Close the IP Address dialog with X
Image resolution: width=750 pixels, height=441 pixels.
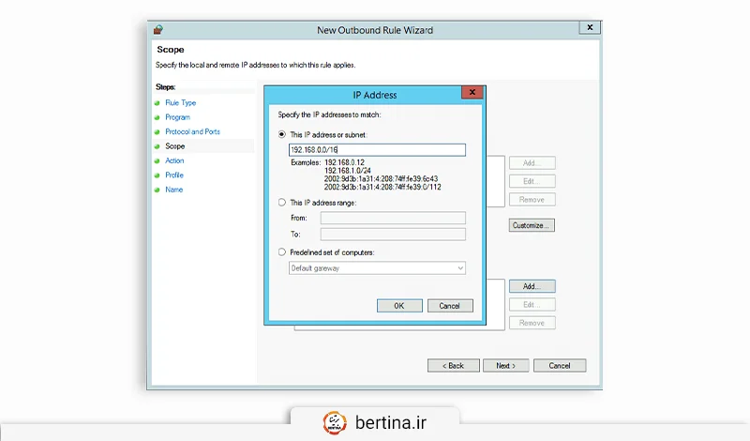[x=473, y=94]
